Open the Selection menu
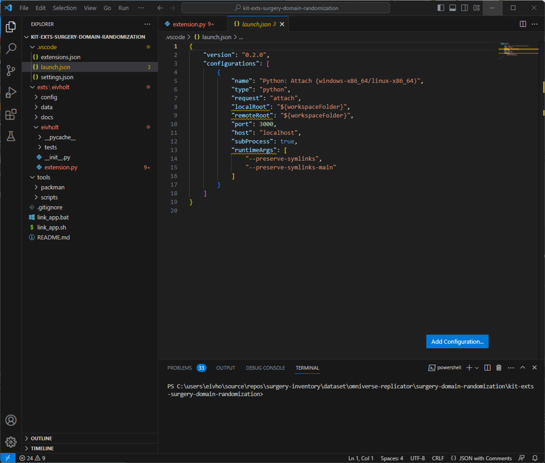The width and height of the screenshot is (545, 463). point(64,8)
